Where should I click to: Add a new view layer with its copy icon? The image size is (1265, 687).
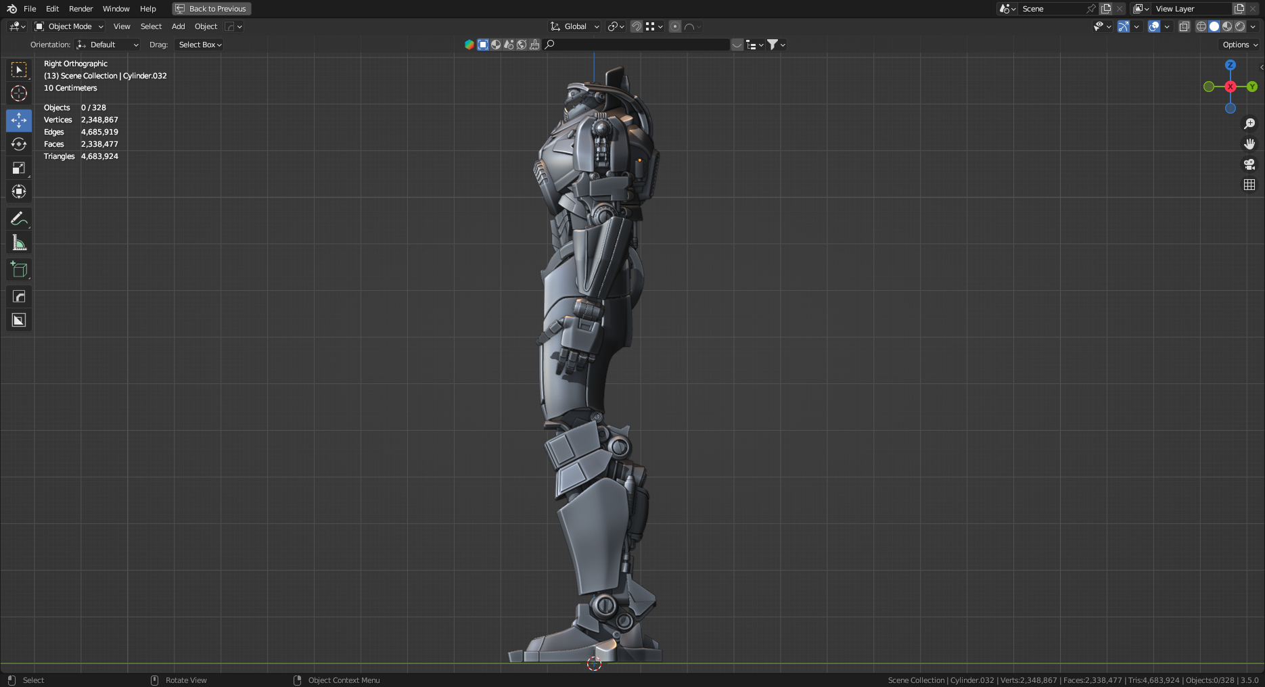[x=1239, y=9]
